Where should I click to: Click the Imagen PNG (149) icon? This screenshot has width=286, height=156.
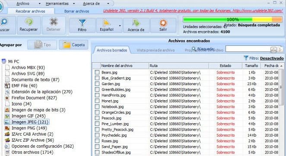click(x=7, y=128)
